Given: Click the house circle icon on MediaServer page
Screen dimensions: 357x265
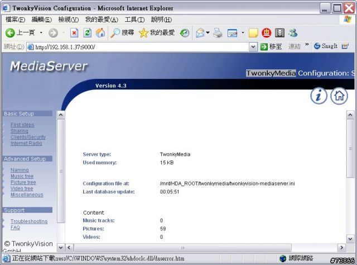Looking at the screenshot, I should (339, 96).
